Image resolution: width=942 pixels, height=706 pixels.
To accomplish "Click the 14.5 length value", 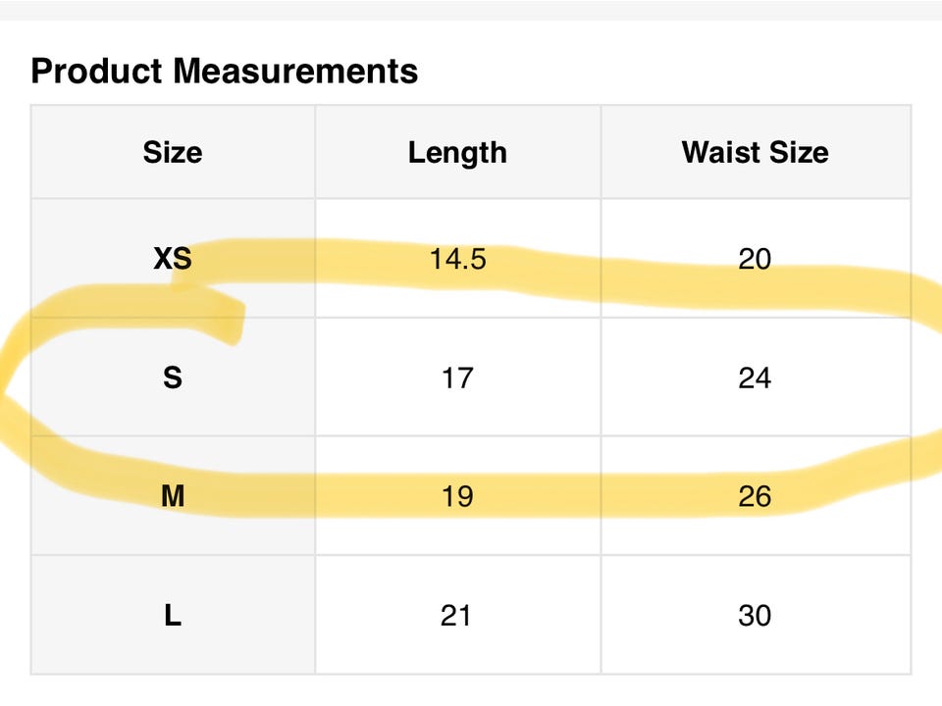I will coord(457,259).
